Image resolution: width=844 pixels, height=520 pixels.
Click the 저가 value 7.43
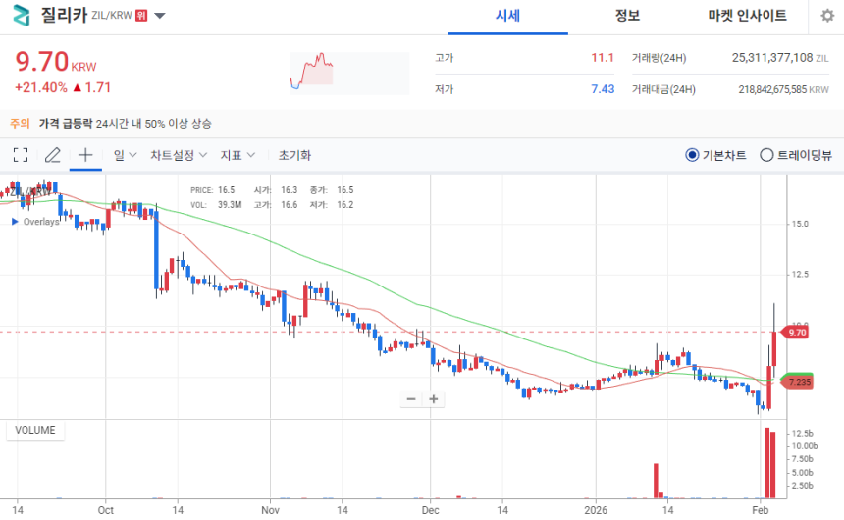603,89
